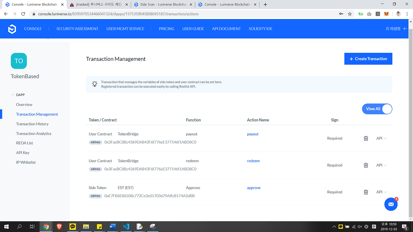This screenshot has width=413, height=232.
Task: Open SECURITY ASSESSMENT in the navigation
Action: (x=77, y=29)
